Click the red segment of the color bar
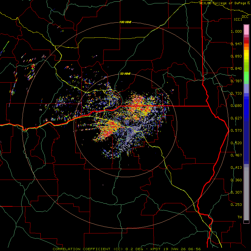Image resolution: width=251 pixels, height=251 pixels. tap(246, 42)
